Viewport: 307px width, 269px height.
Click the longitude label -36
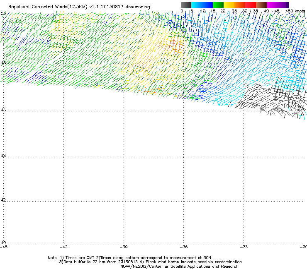(x=183, y=247)
